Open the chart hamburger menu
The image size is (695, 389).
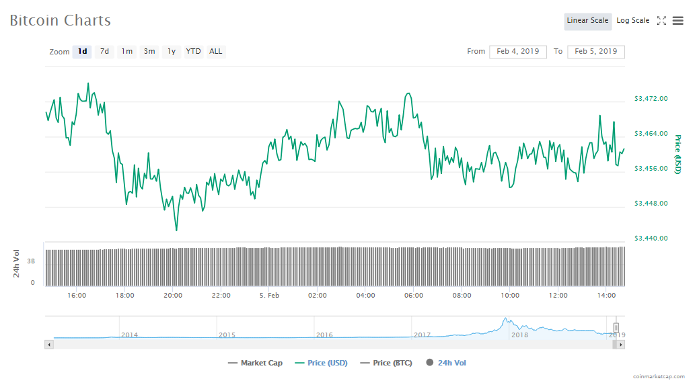(678, 21)
